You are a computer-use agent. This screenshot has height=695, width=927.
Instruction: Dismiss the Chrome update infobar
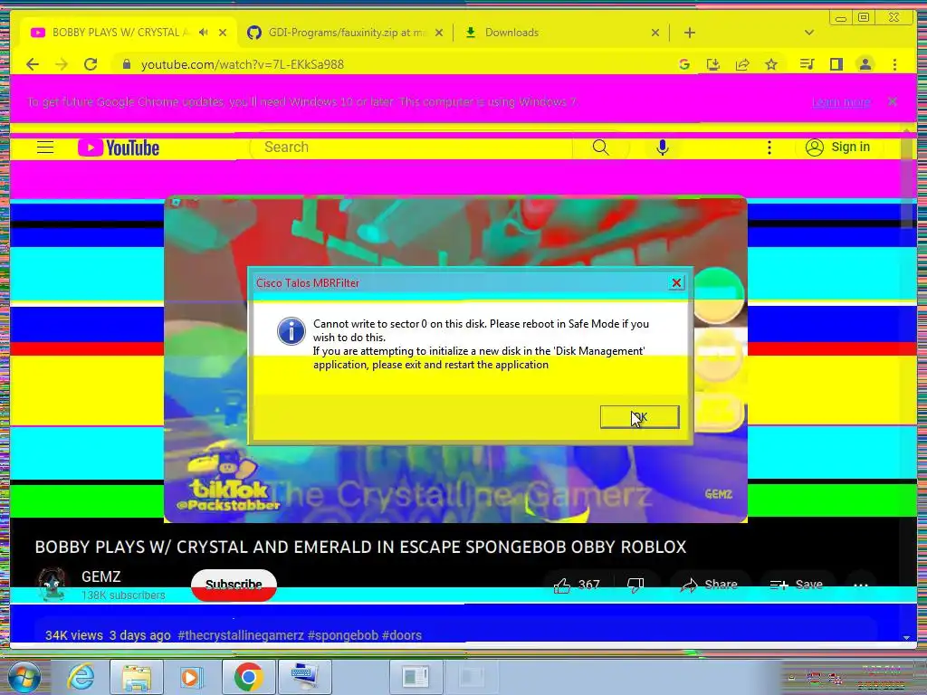(x=893, y=101)
